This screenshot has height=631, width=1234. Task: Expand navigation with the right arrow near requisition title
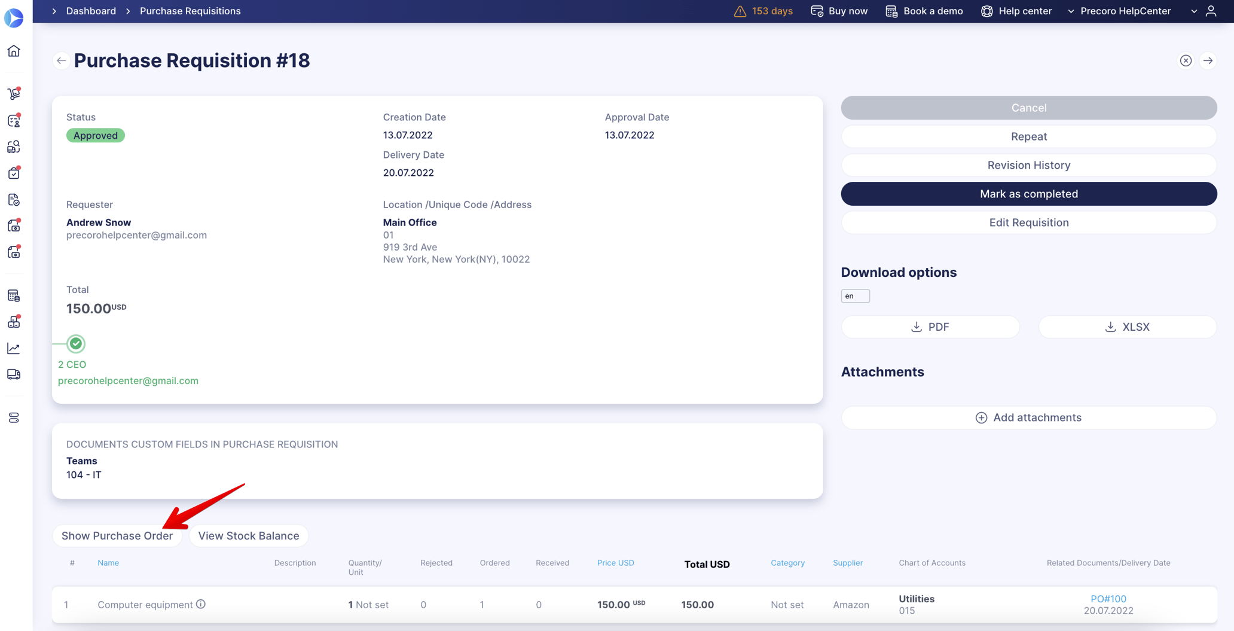coord(1208,60)
